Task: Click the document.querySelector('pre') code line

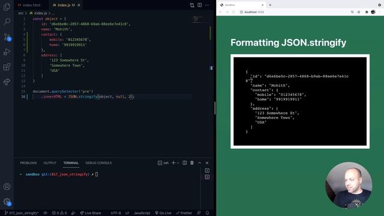Action: click(63, 91)
